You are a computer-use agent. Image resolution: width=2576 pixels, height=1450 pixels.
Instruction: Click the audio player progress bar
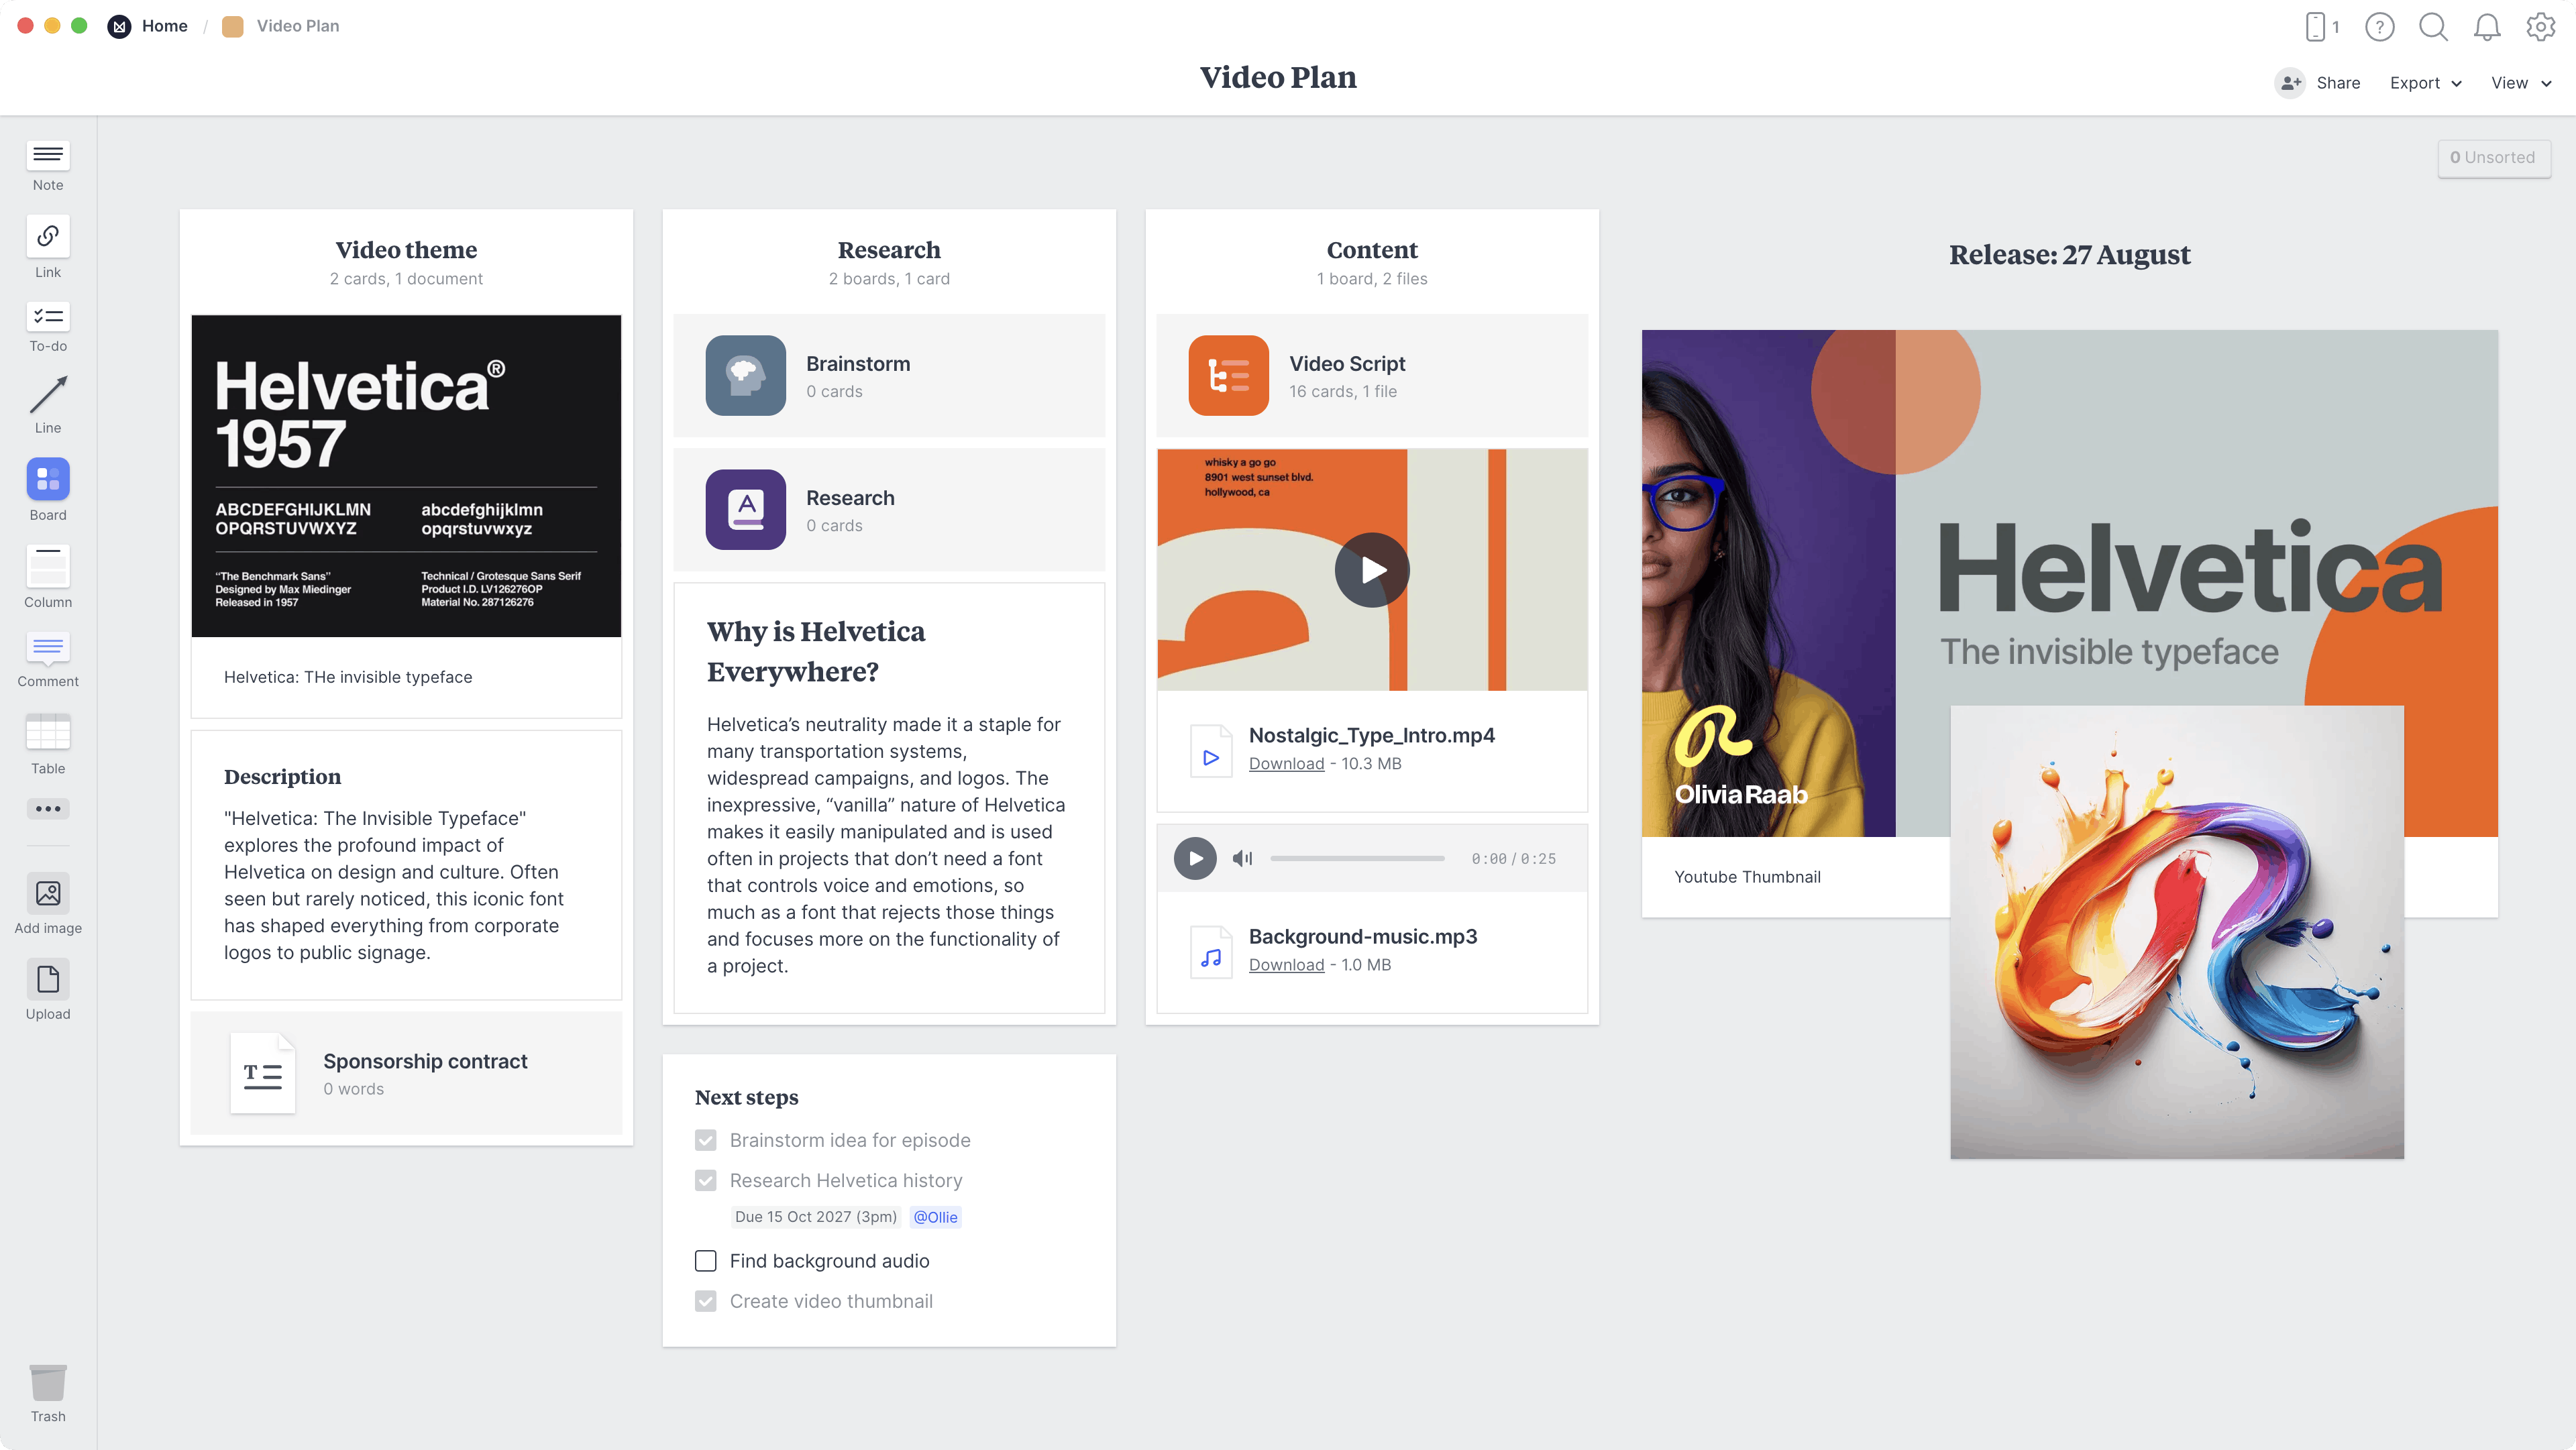tap(1357, 858)
